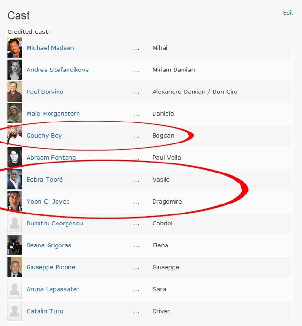Follow the Yoon C. Joyce link
This screenshot has height=326, width=302.
[48, 202]
